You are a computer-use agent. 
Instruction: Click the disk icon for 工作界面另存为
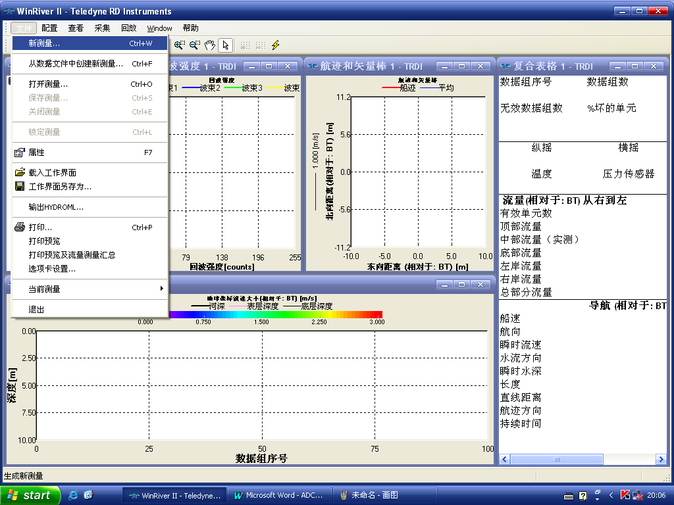[20, 186]
